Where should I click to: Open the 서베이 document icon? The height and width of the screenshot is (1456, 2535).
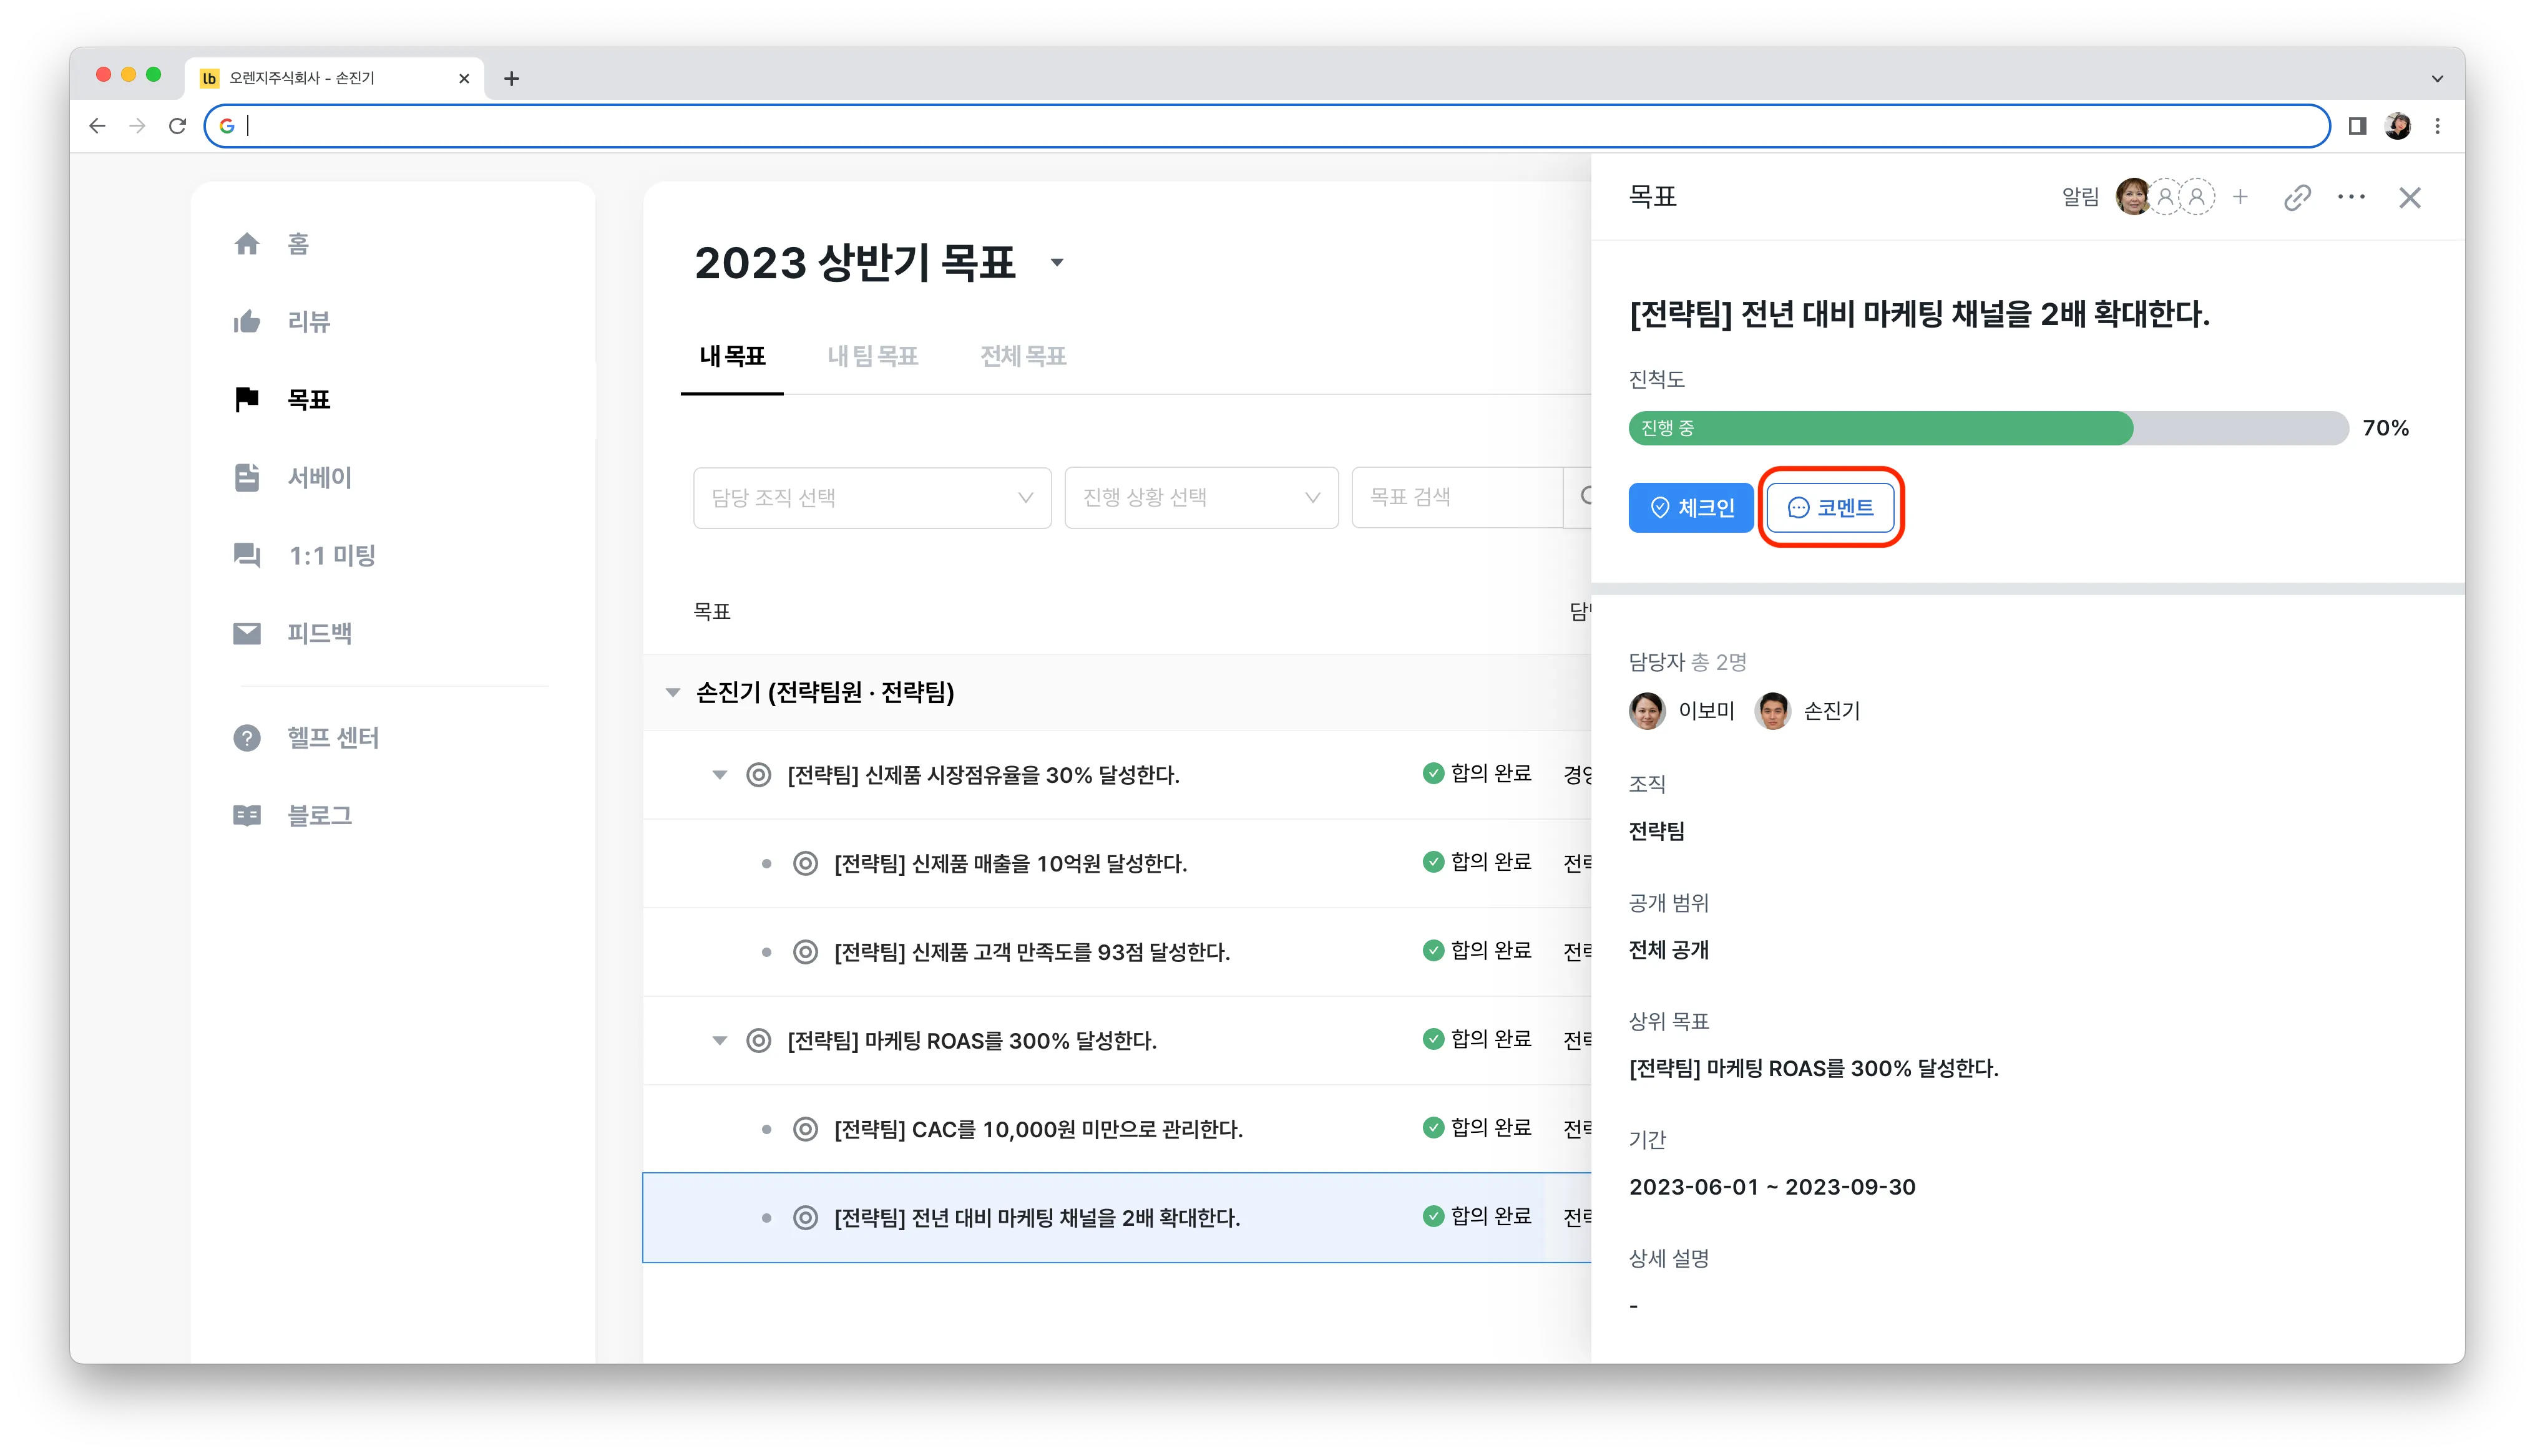[x=246, y=478]
